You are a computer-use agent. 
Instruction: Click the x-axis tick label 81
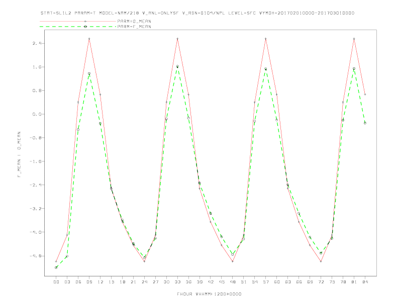[354, 282]
